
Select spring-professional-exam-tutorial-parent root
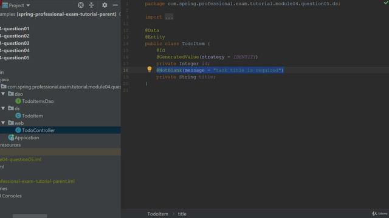pos(66,14)
